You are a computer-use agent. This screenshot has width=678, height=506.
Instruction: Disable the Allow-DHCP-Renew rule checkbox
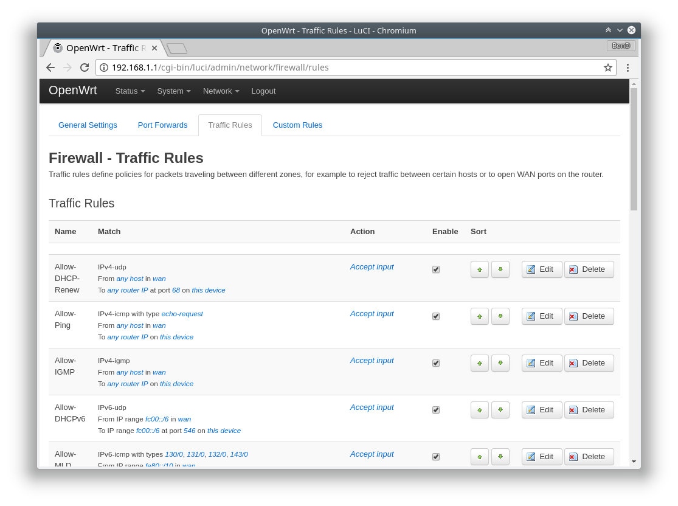pos(436,269)
